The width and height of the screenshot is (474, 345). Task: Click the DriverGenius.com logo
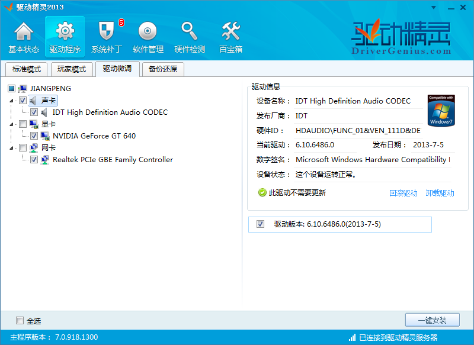coord(401,37)
